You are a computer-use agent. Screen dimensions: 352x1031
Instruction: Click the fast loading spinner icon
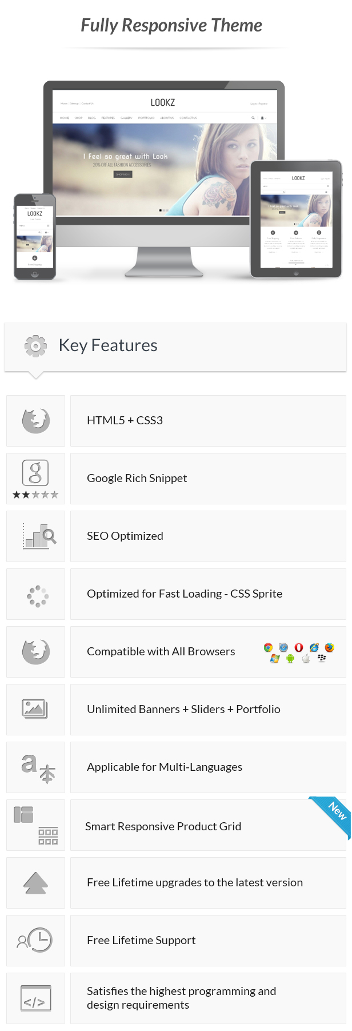click(38, 596)
